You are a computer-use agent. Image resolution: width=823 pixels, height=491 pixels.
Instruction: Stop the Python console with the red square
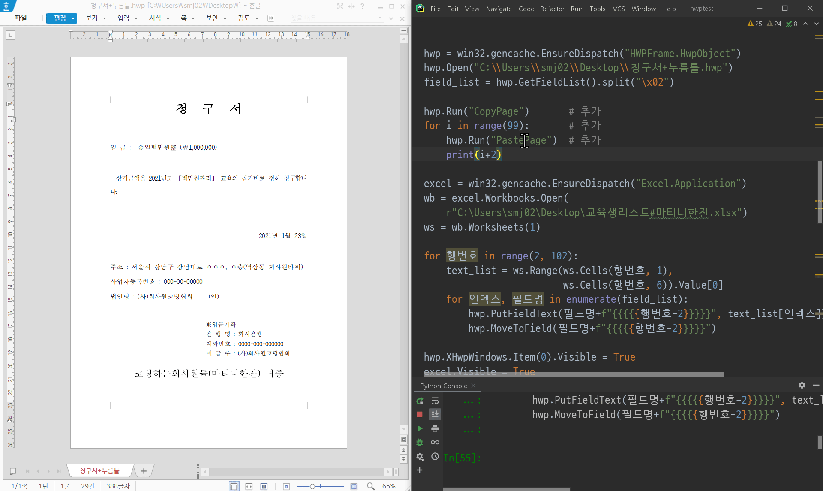(x=420, y=414)
